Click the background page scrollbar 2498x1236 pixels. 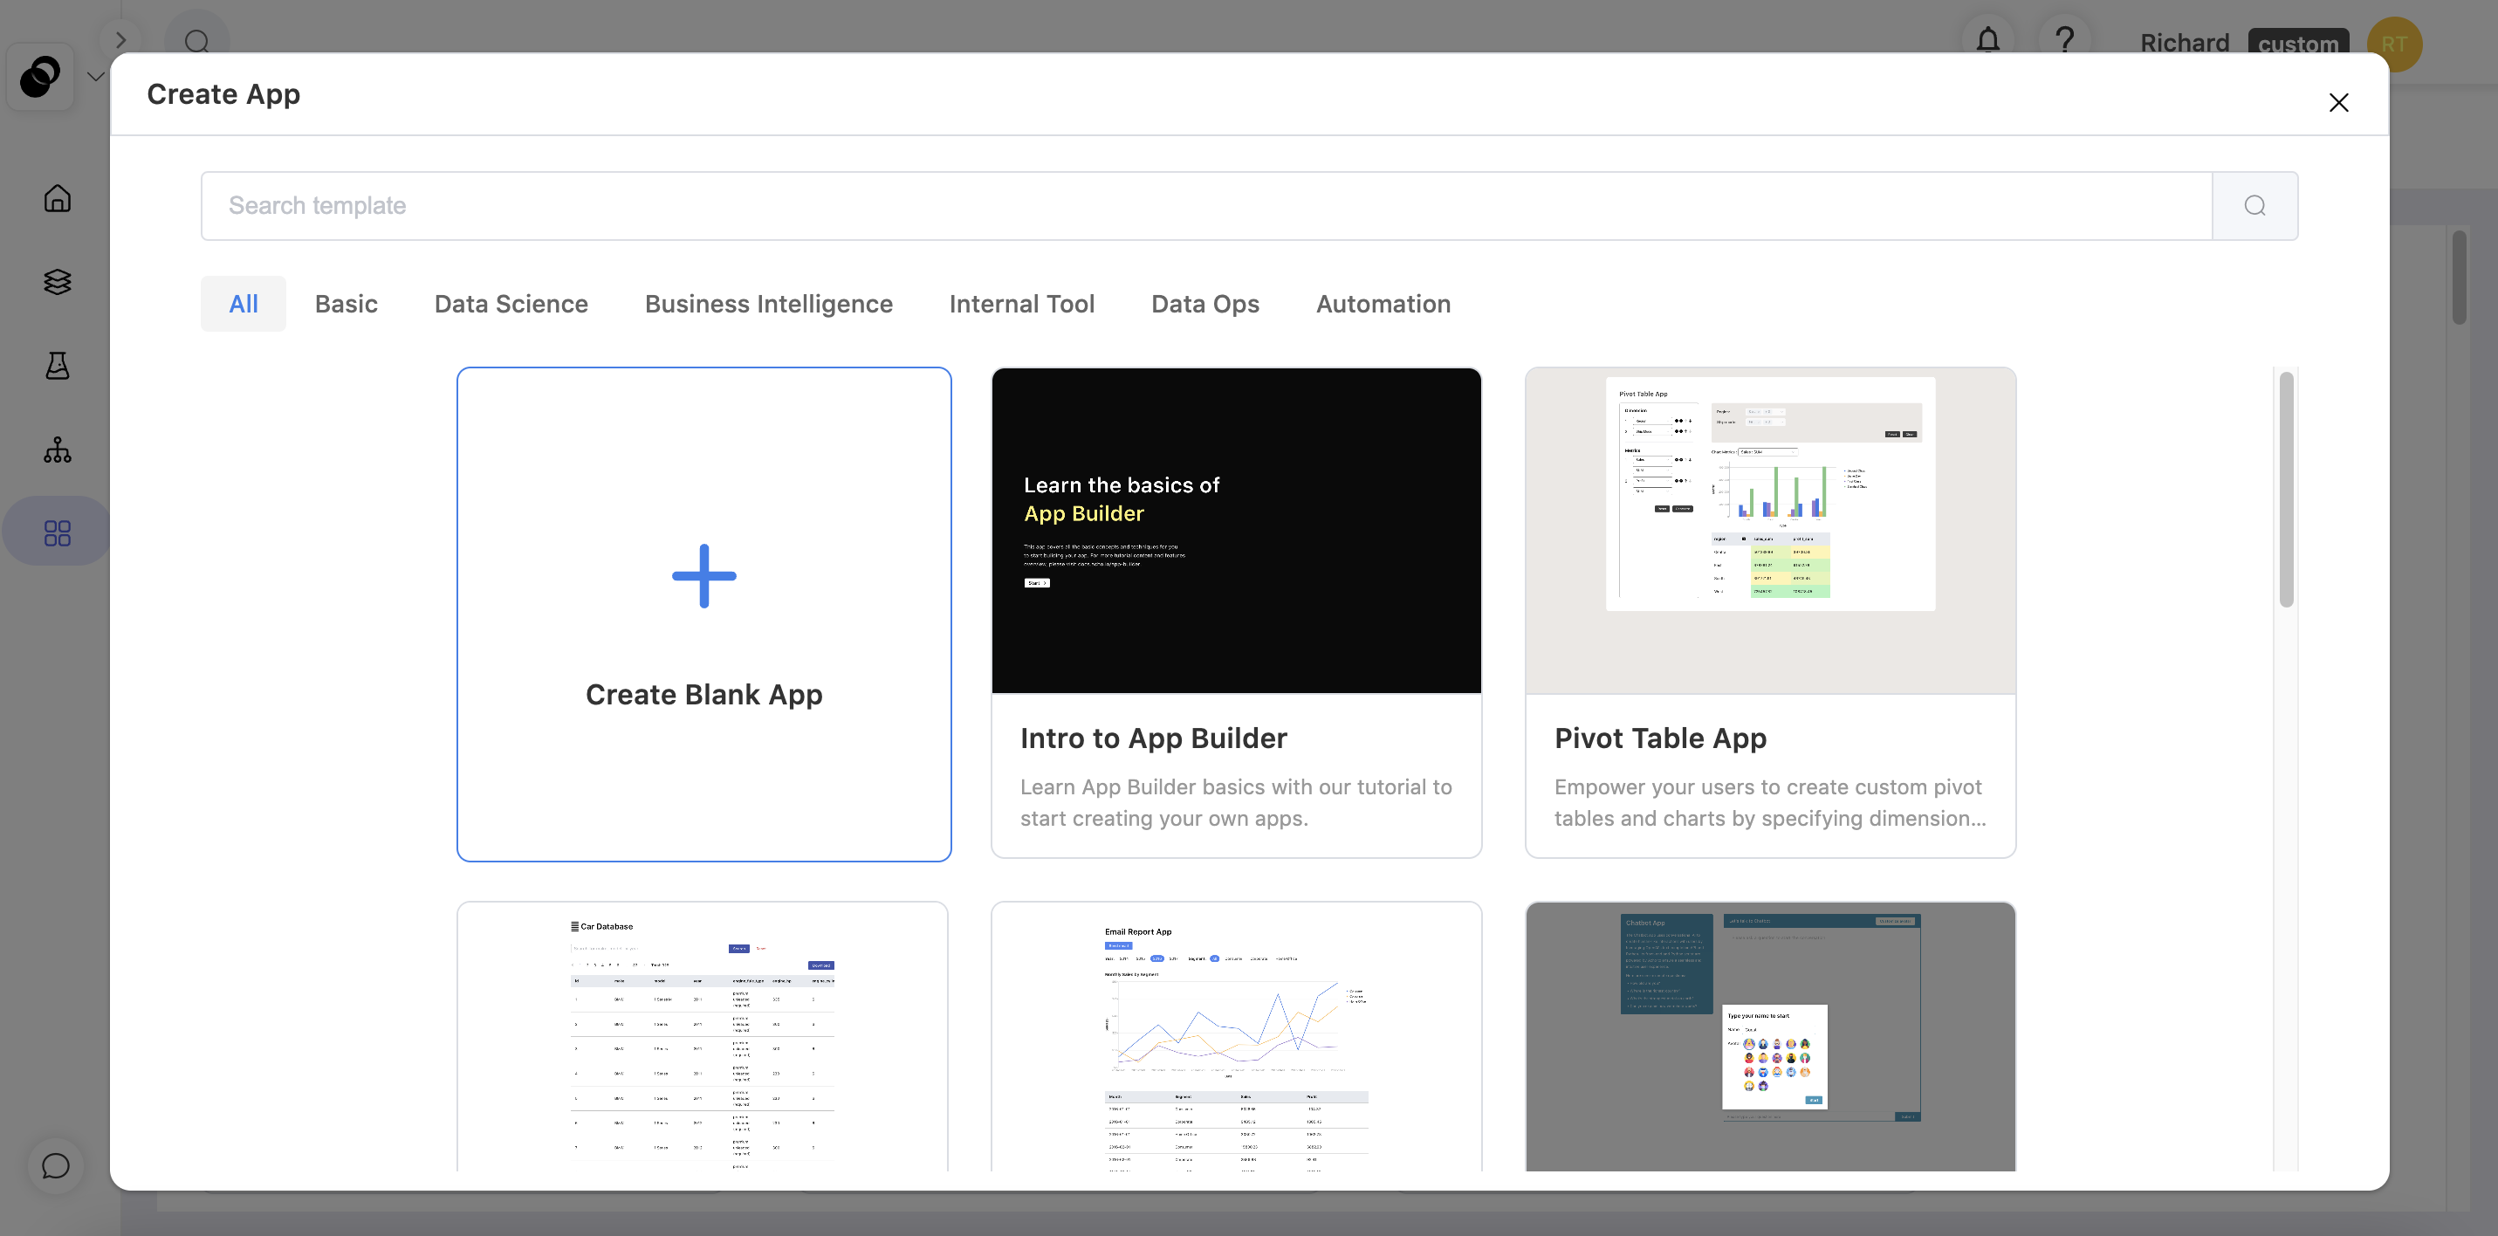point(2458,278)
